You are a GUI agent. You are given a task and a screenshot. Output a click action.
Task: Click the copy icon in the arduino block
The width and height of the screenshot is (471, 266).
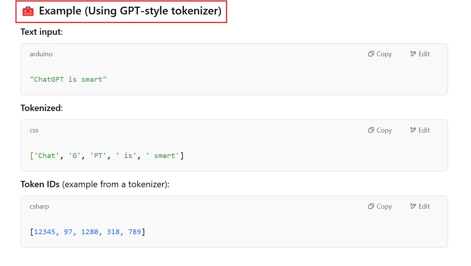tap(371, 54)
